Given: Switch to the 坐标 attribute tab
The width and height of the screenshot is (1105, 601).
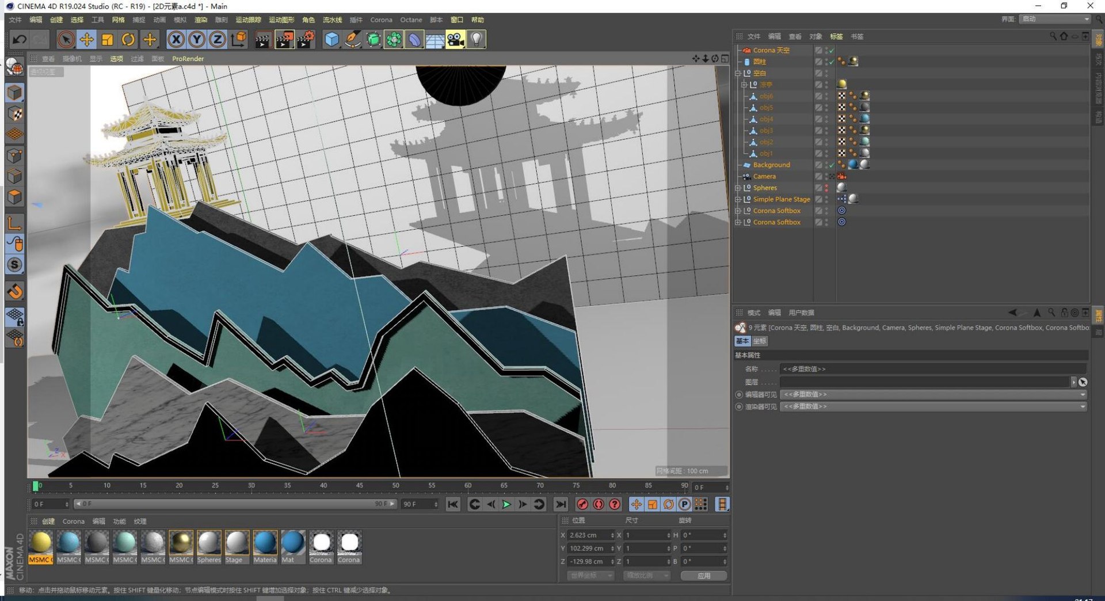Looking at the screenshot, I should (x=760, y=341).
